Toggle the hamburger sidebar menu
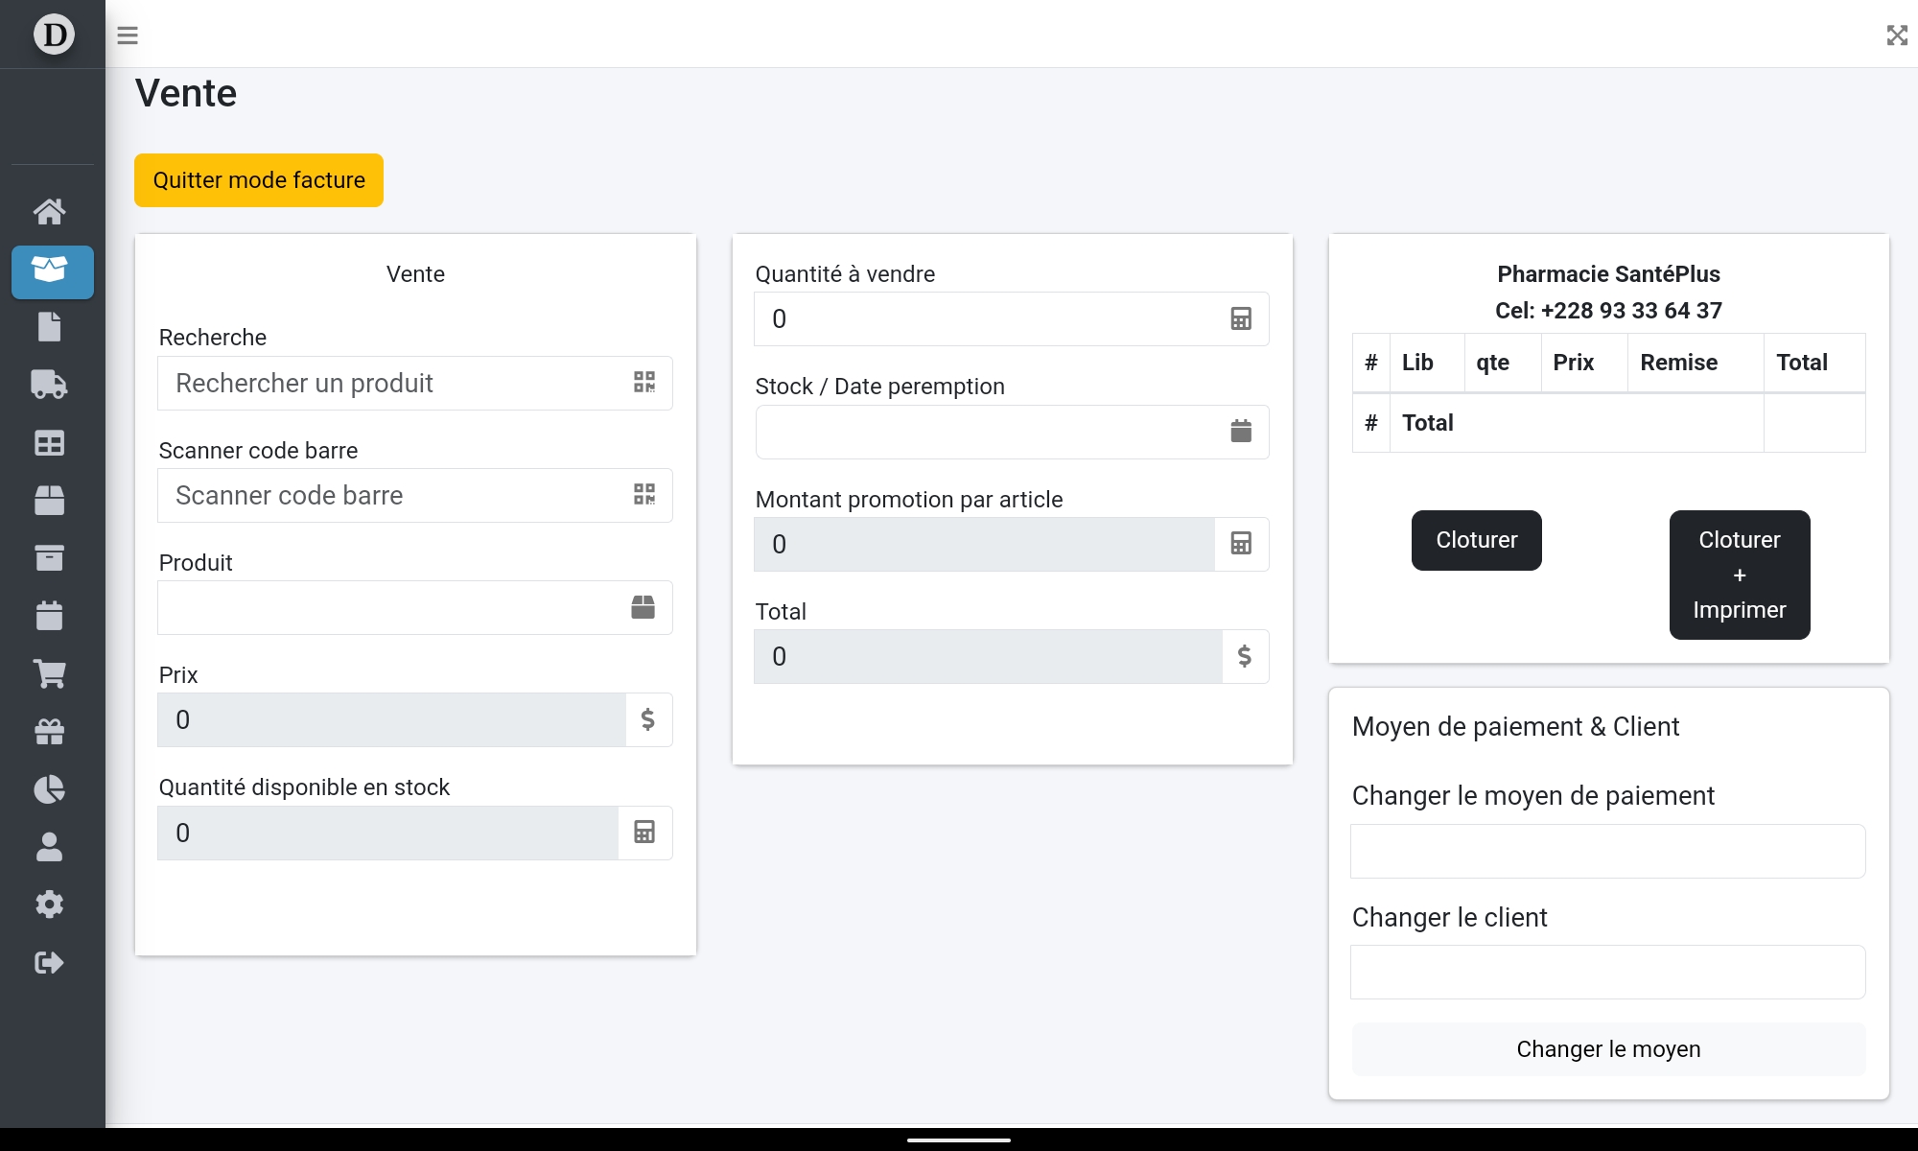The height and width of the screenshot is (1151, 1918). pyautogui.click(x=128, y=35)
